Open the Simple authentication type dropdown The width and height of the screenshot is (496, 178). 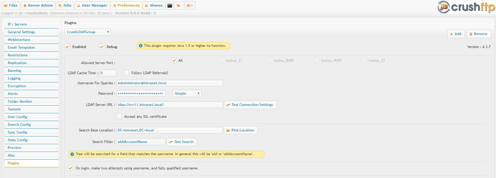click(187, 93)
